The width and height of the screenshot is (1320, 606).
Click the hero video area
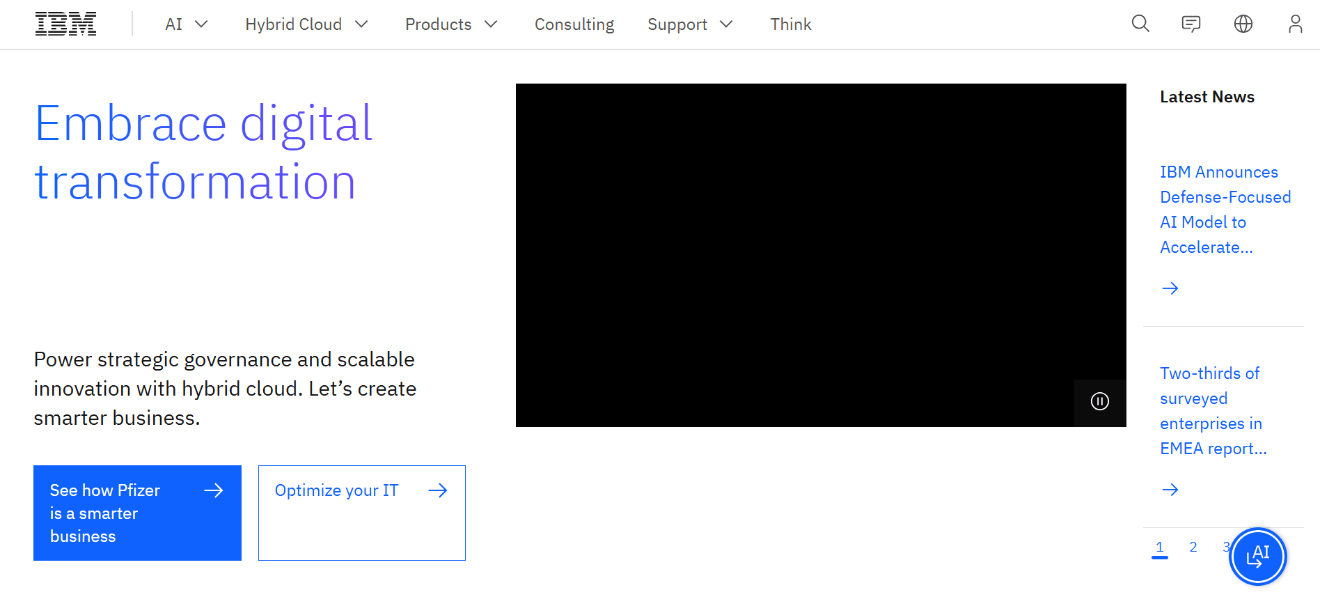click(821, 255)
